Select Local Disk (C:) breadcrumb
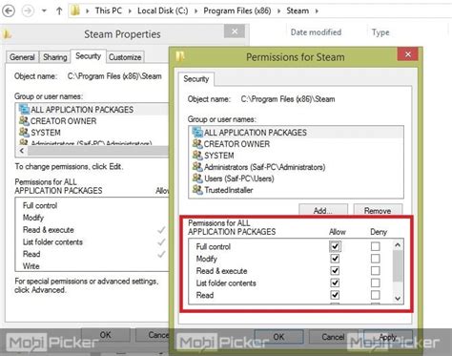Screen dimensions: 452x356 [x=163, y=10]
